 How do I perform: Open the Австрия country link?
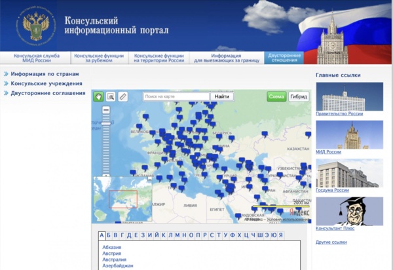point(111,253)
